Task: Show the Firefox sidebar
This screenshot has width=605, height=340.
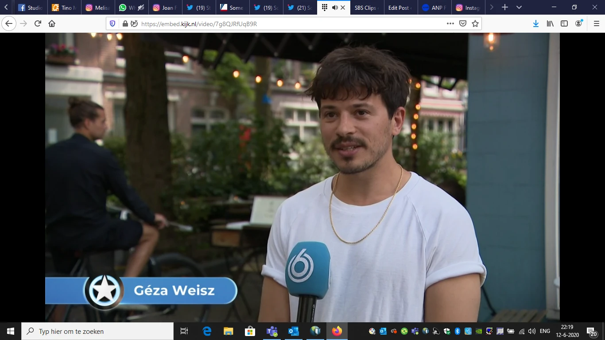Action: 564,24
